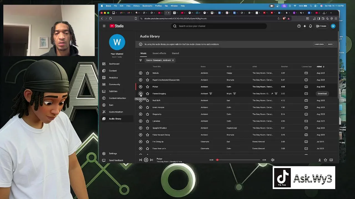Image resolution: width=355 pixels, height=199 pixels.
Task: Play the I'm Giving Up track
Action: pyautogui.click(x=141, y=142)
